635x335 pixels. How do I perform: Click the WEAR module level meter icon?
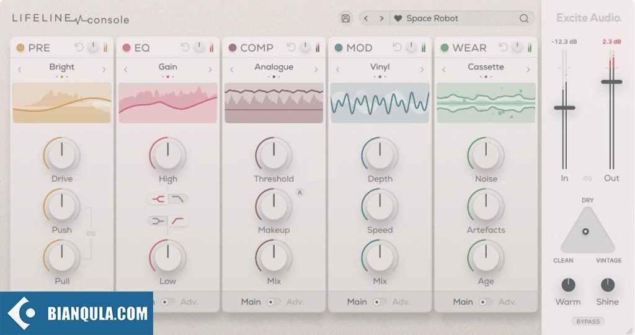530,47
